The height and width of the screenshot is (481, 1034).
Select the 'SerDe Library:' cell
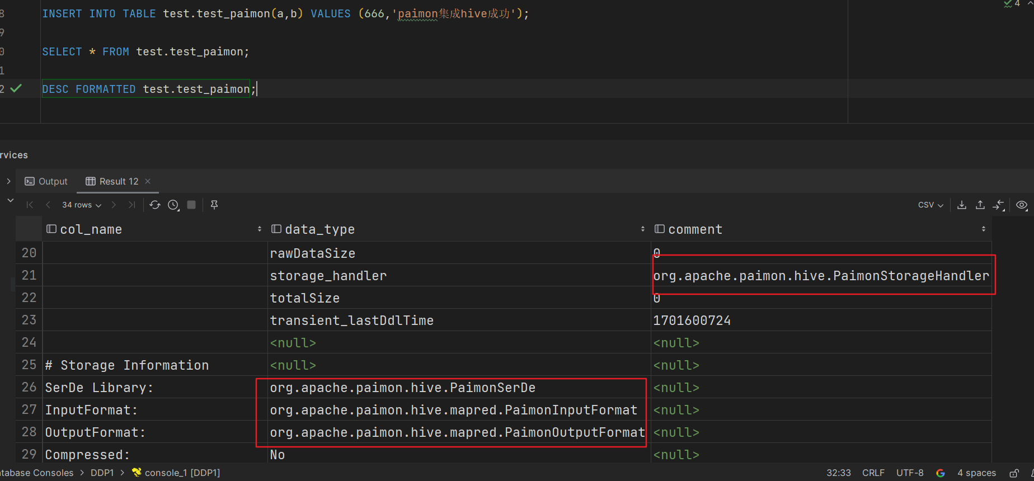155,387
